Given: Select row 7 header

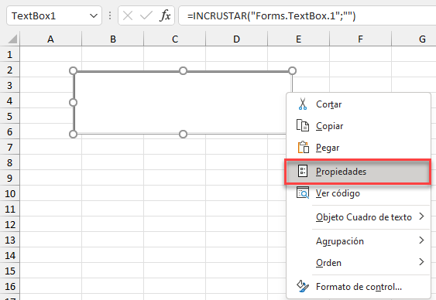Looking at the screenshot, I should tap(10, 147).
